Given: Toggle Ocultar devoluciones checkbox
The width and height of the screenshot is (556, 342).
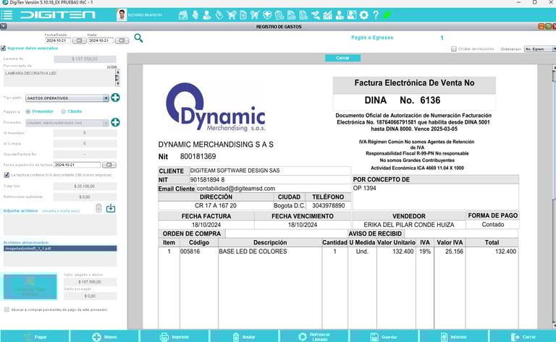Looking at the screenshot, I should click(453, 49).
